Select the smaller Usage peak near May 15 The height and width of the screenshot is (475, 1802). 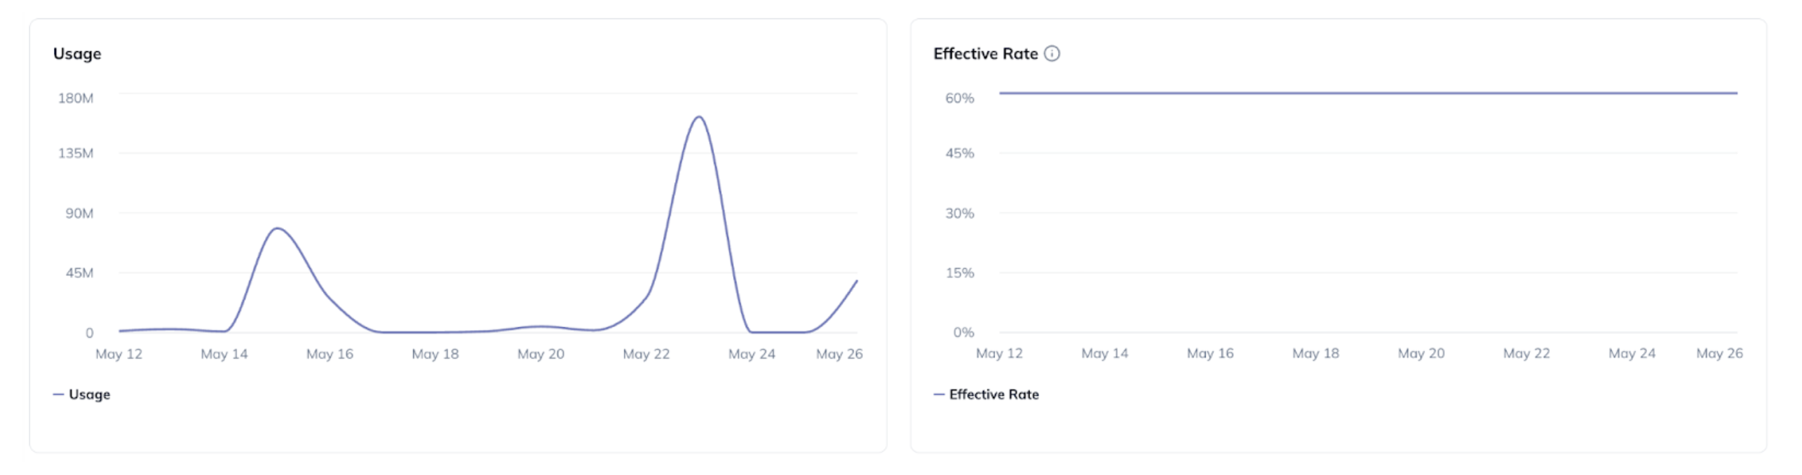point(278,228)
